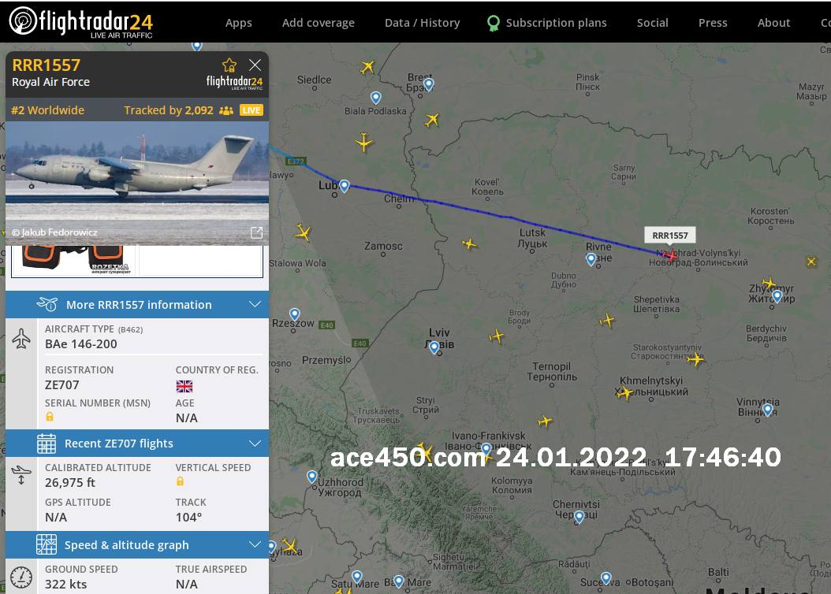Click the aircraft photo thumbnail
Screen dimensions: 831x594
tap(137, 184)
